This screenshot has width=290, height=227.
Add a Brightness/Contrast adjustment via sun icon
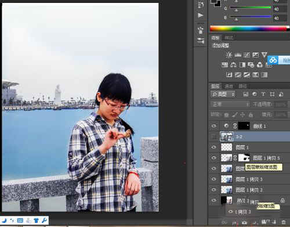[229, 55]
